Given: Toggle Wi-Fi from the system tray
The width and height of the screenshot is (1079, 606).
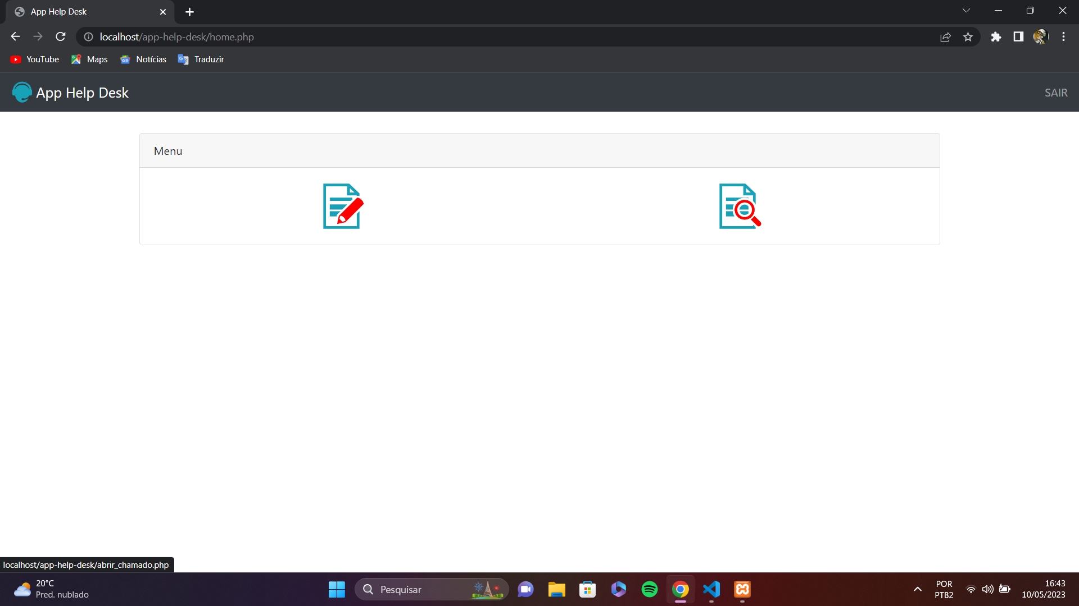Looking at the screenshot, I should click(x=971, y=589).
